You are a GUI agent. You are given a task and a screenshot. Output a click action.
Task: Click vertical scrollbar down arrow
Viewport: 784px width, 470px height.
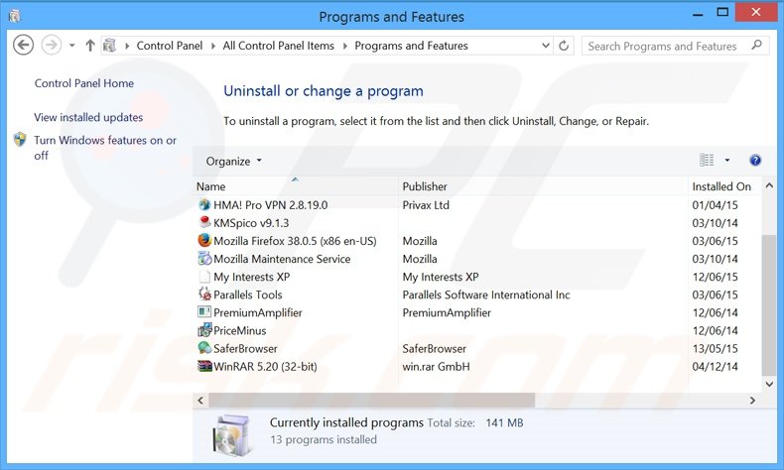click(769, 384)
